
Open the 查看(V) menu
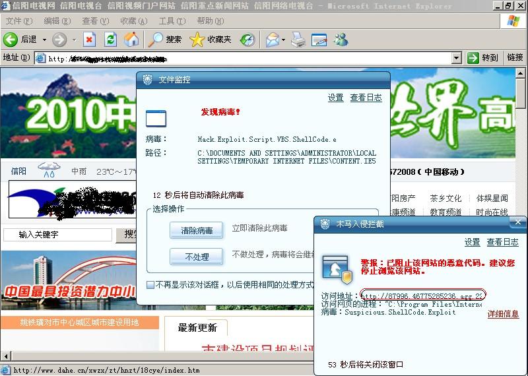coord(95,21)
